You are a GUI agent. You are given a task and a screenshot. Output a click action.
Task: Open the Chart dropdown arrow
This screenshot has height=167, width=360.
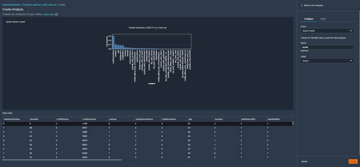[x=351, y=31]
